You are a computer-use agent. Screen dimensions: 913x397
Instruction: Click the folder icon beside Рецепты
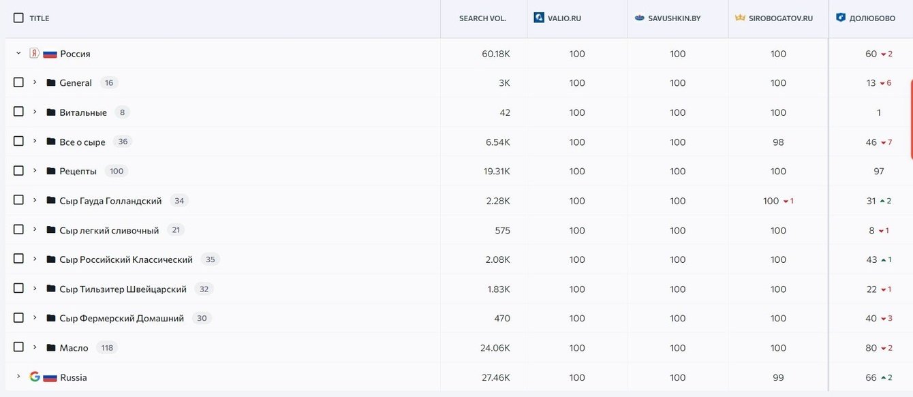pos(51,171)
